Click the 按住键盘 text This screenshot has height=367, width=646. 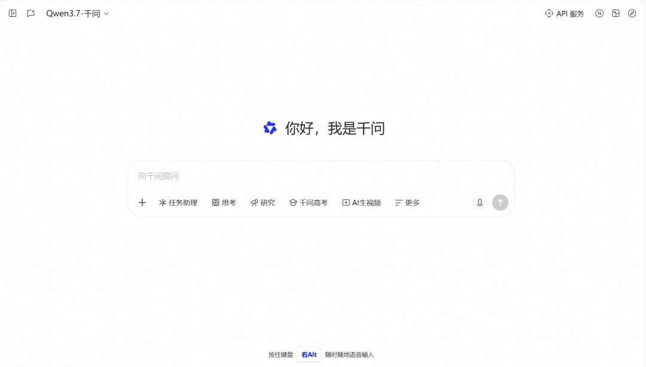[281, 354]
